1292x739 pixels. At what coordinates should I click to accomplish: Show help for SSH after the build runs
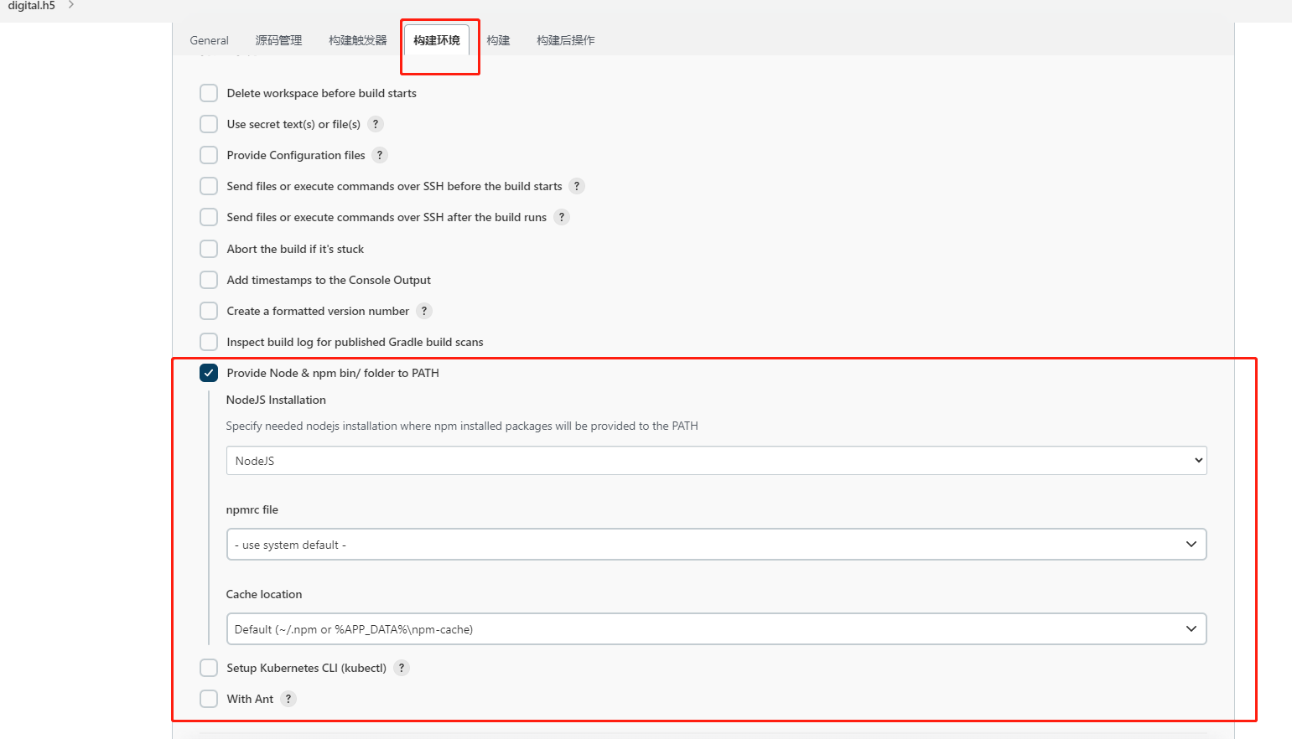[562, 217]
